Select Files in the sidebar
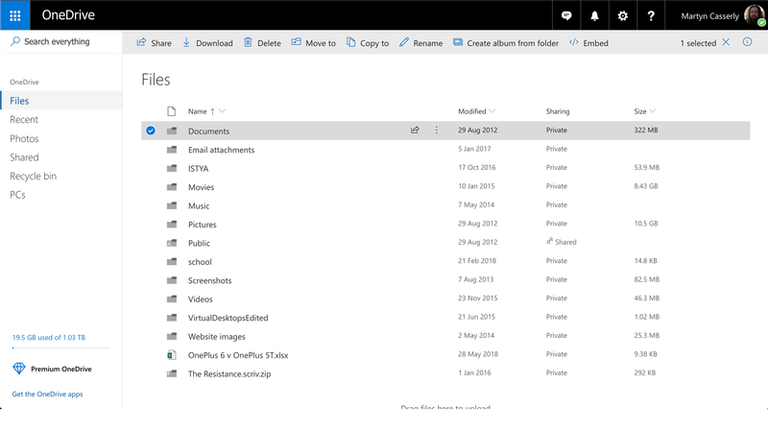 (61, 101)
